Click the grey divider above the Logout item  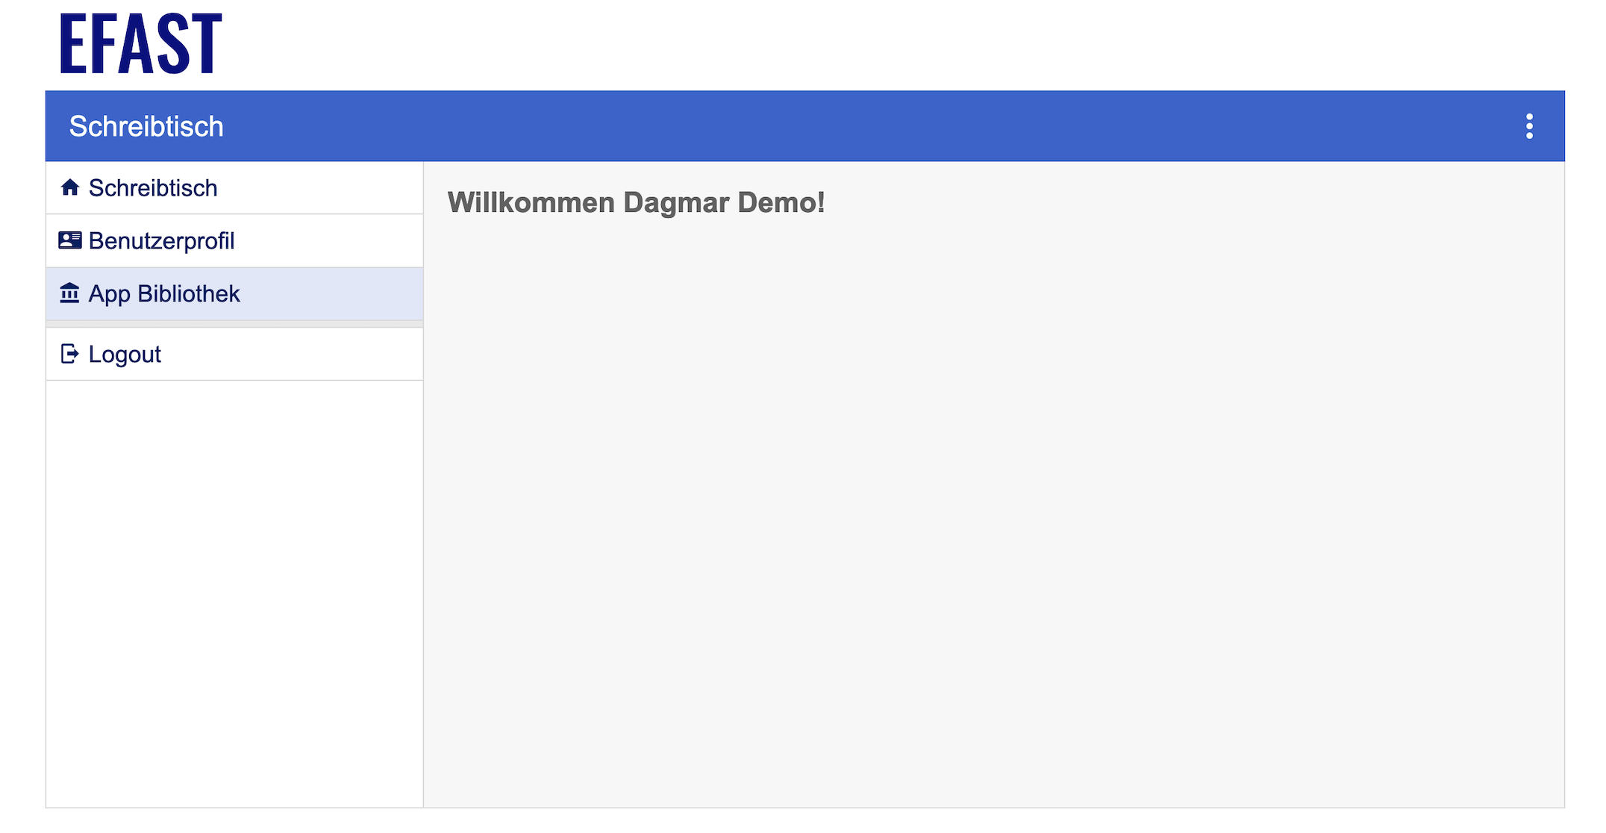234,324
